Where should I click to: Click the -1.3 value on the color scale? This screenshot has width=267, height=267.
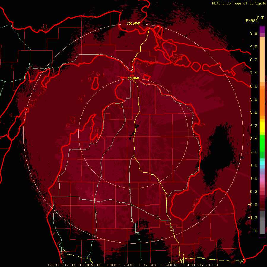[252, 218]
